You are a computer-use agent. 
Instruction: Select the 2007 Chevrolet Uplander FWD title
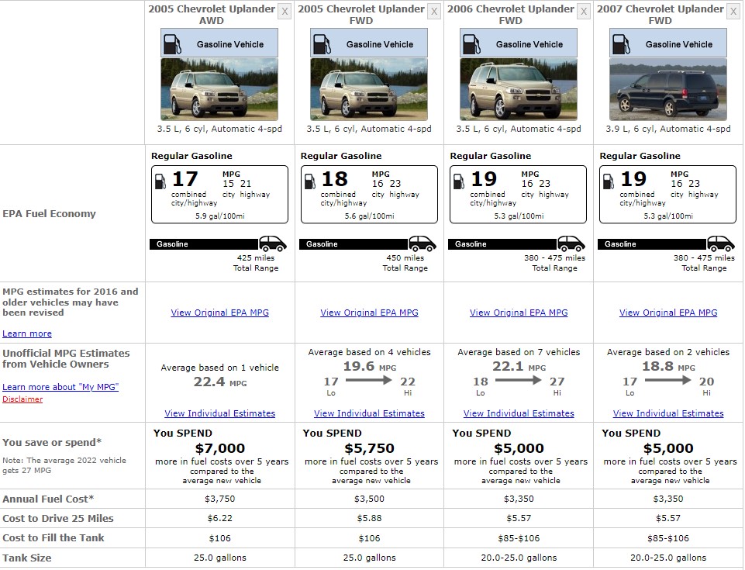coord(660,14)
